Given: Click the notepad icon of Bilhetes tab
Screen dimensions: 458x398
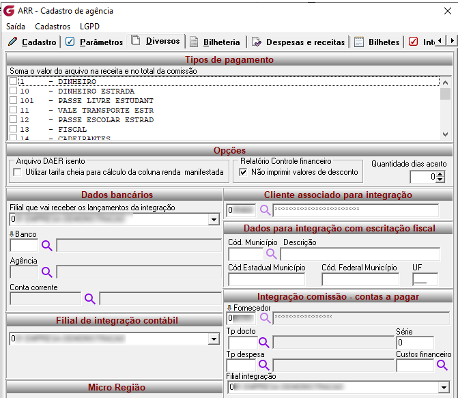Looking at the screenshot, I should [x=359, y=42].
